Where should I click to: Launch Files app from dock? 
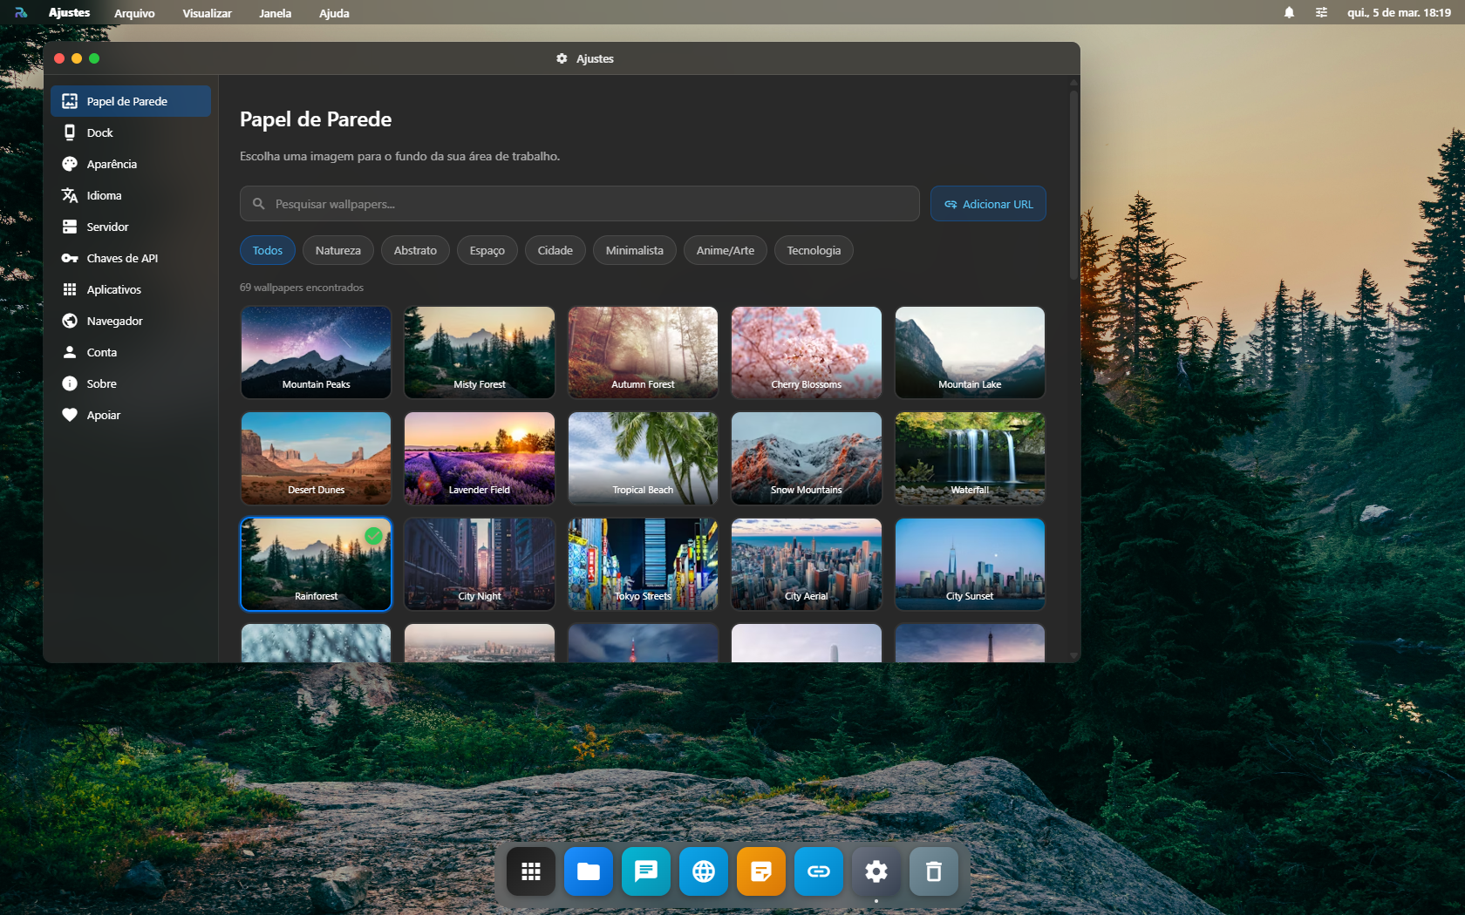click(x=588, y=871)
